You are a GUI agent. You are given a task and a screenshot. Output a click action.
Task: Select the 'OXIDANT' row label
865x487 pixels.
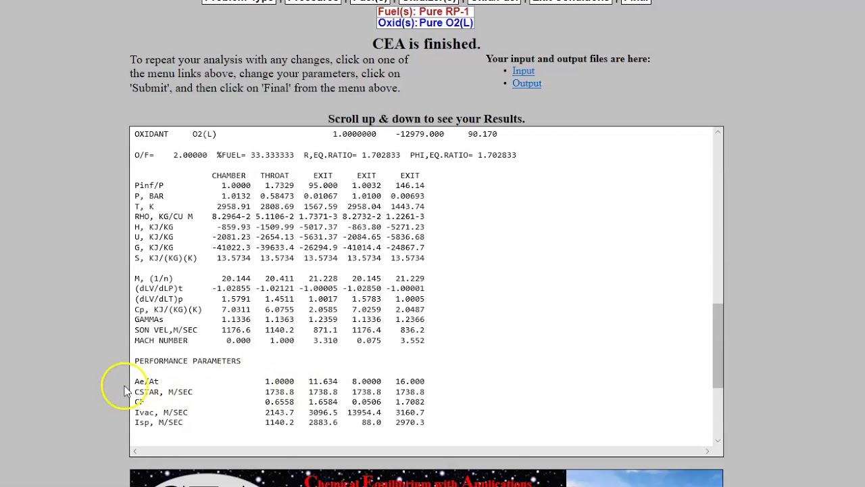tap(151, 134)
